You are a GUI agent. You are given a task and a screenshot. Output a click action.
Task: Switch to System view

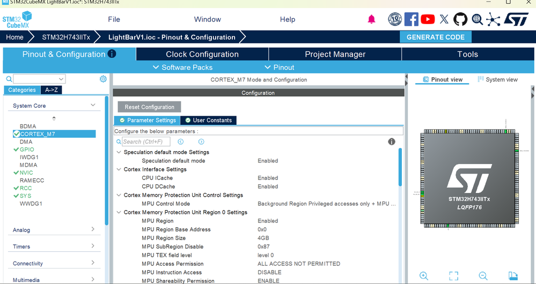497,79
